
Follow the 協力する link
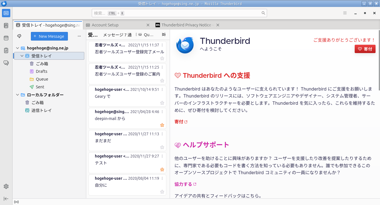tap(186, 184)
